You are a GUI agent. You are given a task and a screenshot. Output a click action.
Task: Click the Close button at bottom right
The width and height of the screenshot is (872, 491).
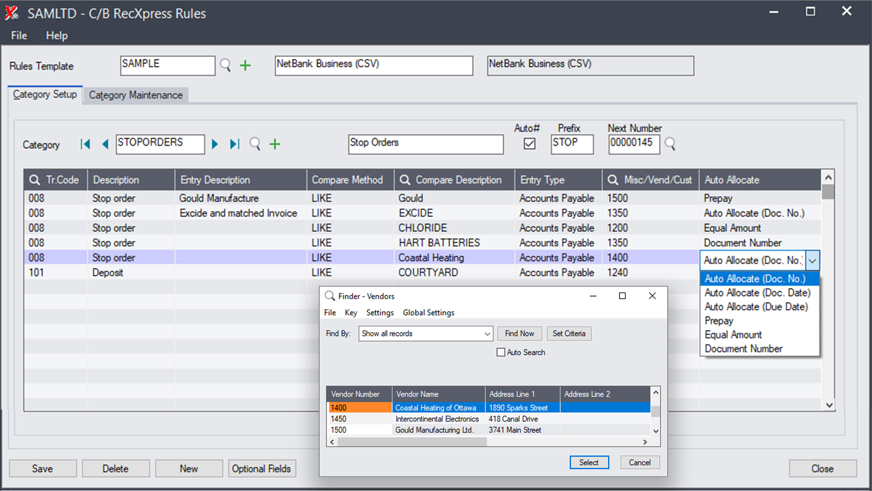(822, 469)
